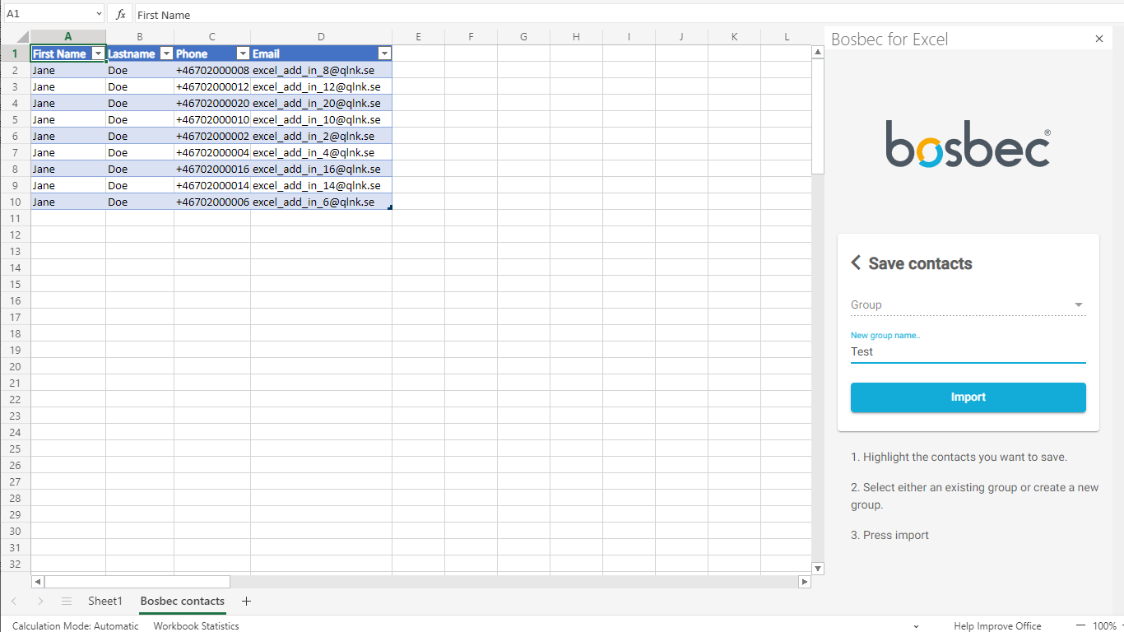
Task: Go to next sheet with right nav arrow
Action: pos(40,602)
